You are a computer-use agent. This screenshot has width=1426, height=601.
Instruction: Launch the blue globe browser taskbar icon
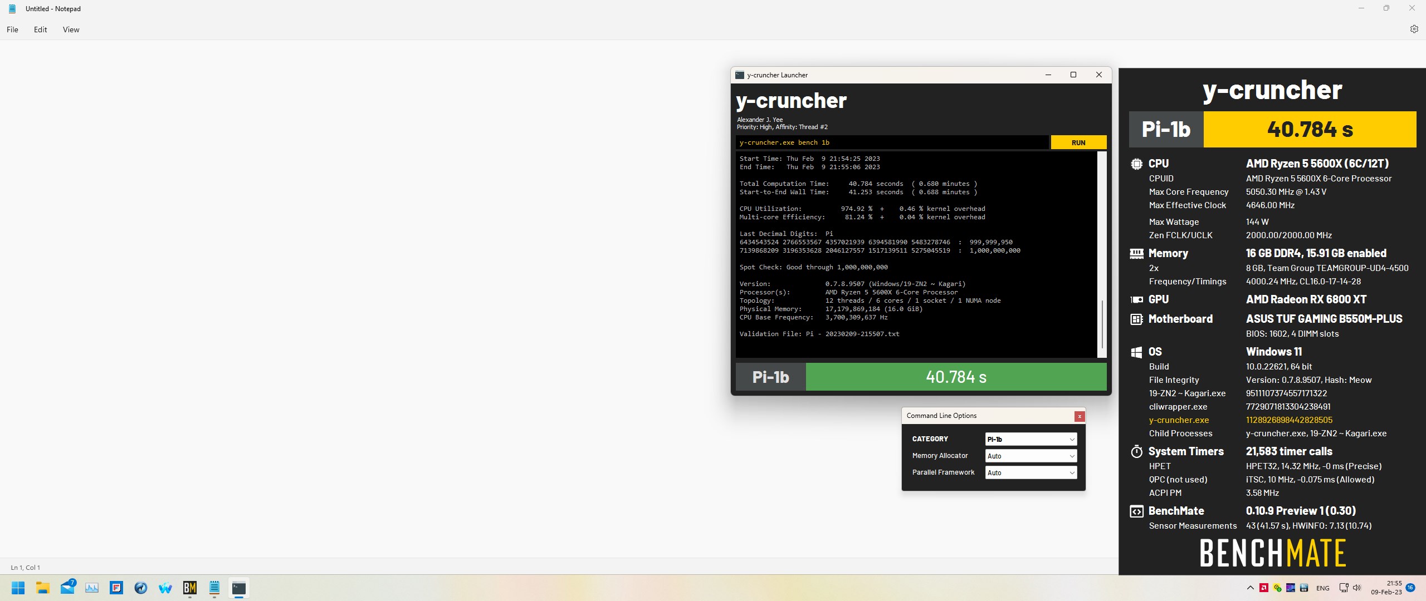click(141, 588)
